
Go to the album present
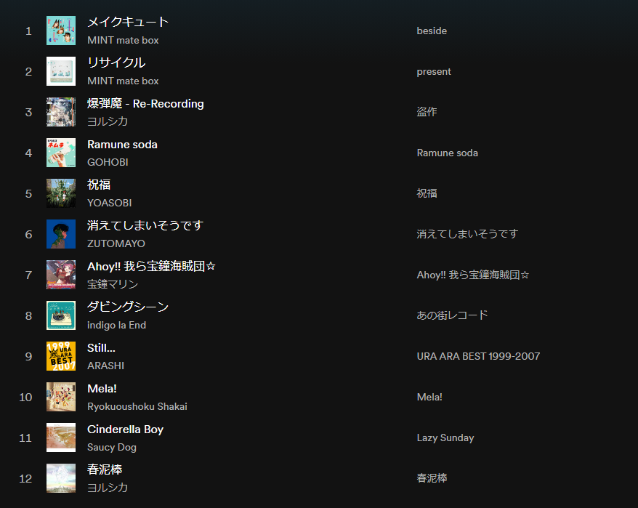pyautogui.click(x=434, y=72)
